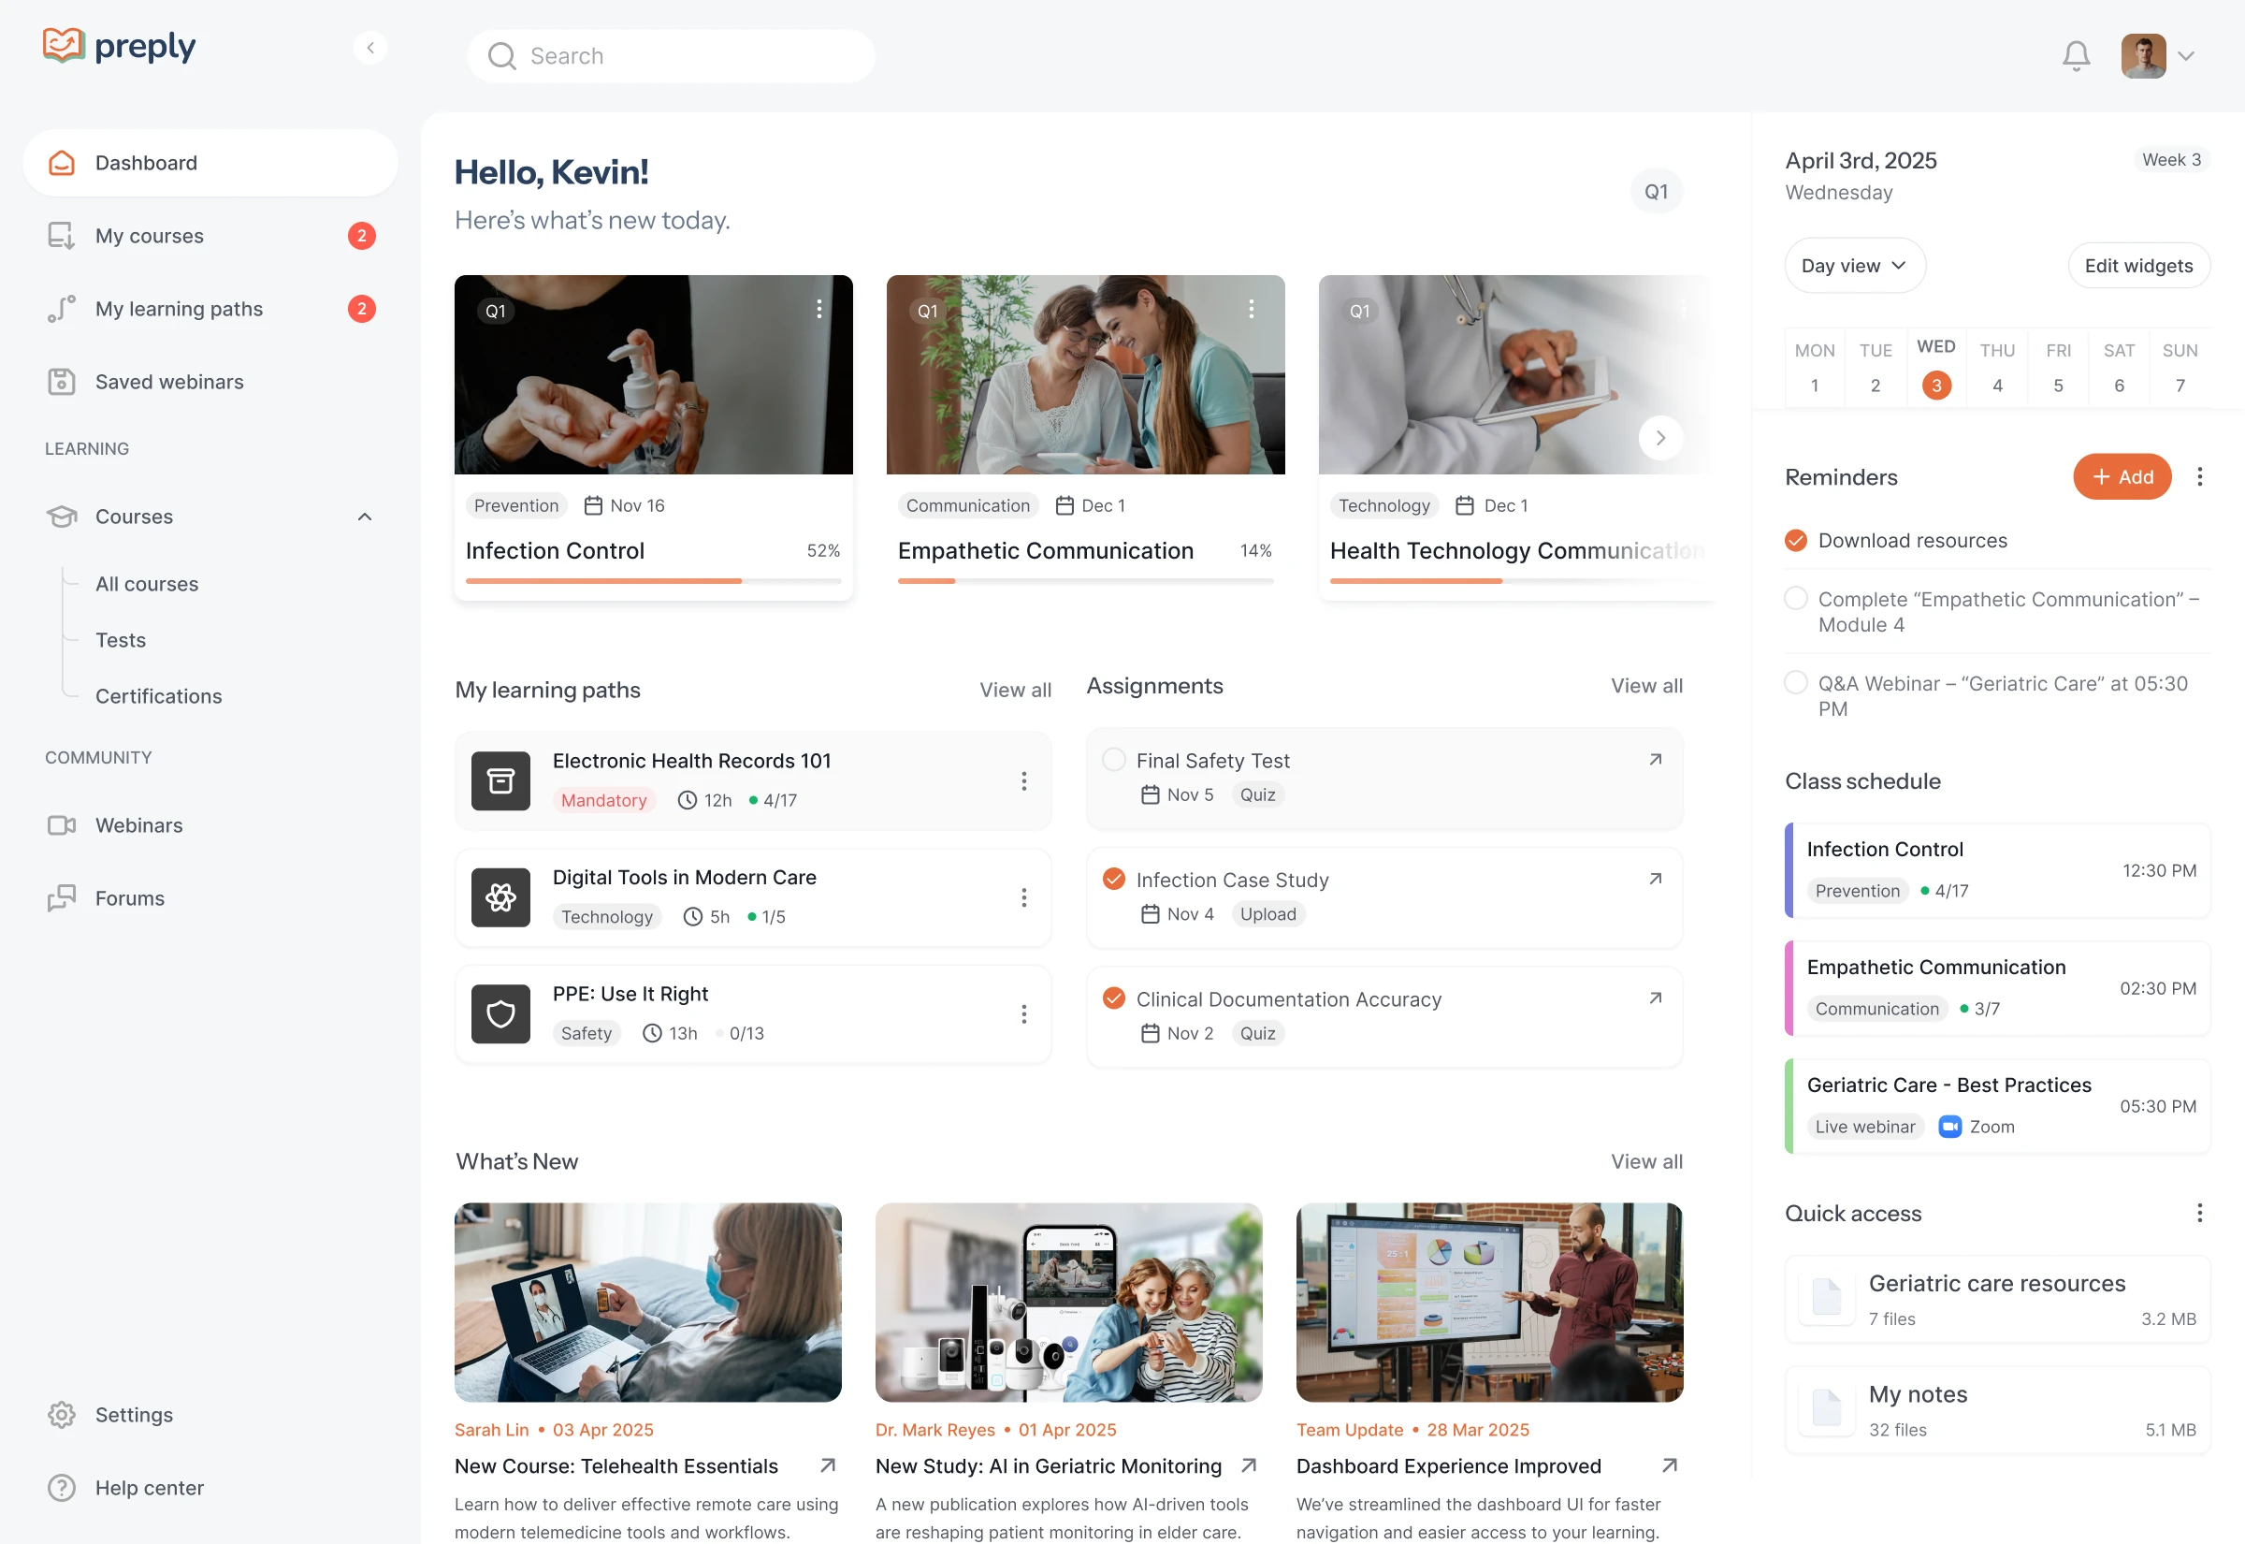Screen dimensions: 2245x1544
Task: Uncheck the Download resources reminder
Action: [x=1795, y=541]
